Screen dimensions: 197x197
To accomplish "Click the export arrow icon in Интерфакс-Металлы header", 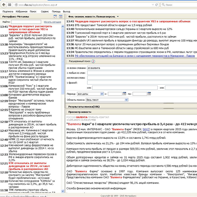I will [x=61, y=16].
